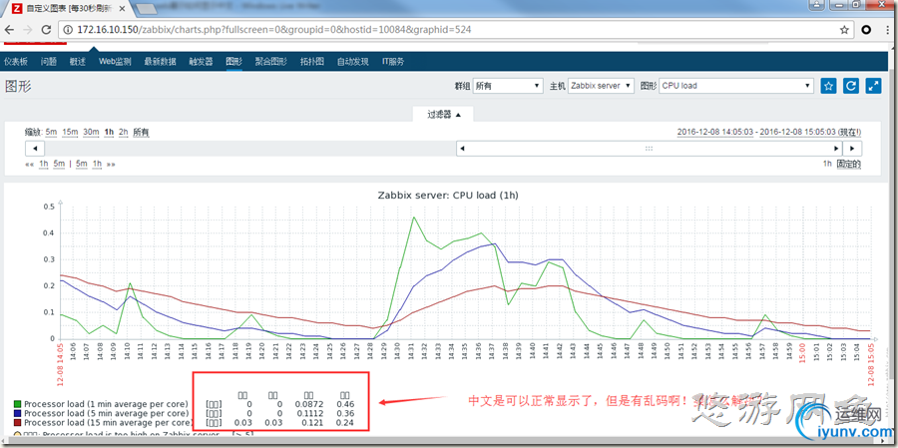Screen dimensions: 898x448
Task: Select the 自定义图表 browser tab
Action: [70, 9]
